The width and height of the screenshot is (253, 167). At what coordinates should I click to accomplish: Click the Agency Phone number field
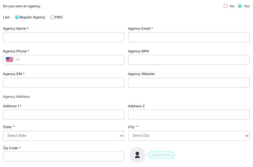(70, 60)
